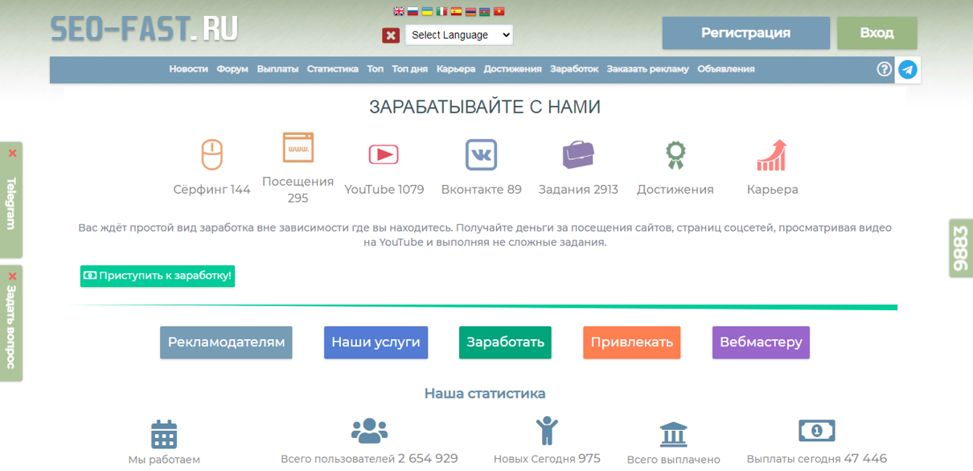Click the Карьера growth chart icon
This screenshot has height=471, width=973.
point(772,154)
